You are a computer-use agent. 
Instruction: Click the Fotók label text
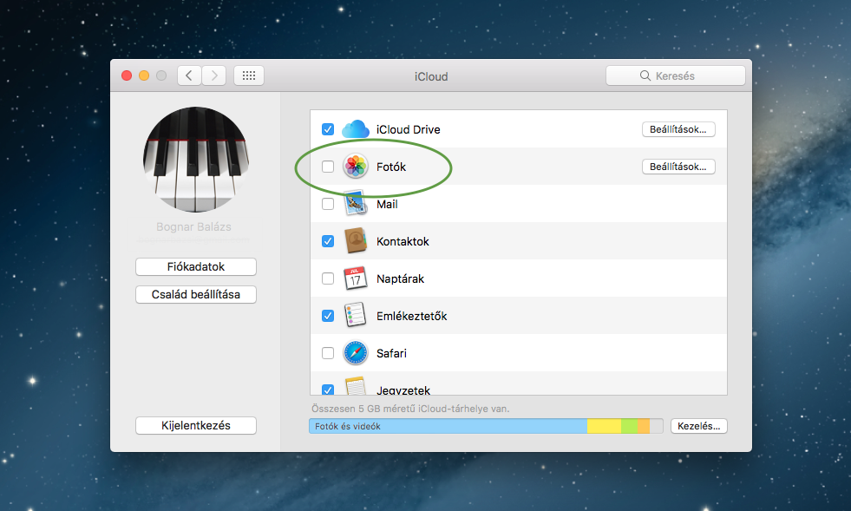click(x=391, y=167)
